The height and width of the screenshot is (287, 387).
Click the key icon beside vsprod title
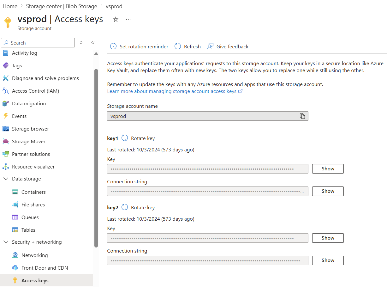(x=8, y=22)
